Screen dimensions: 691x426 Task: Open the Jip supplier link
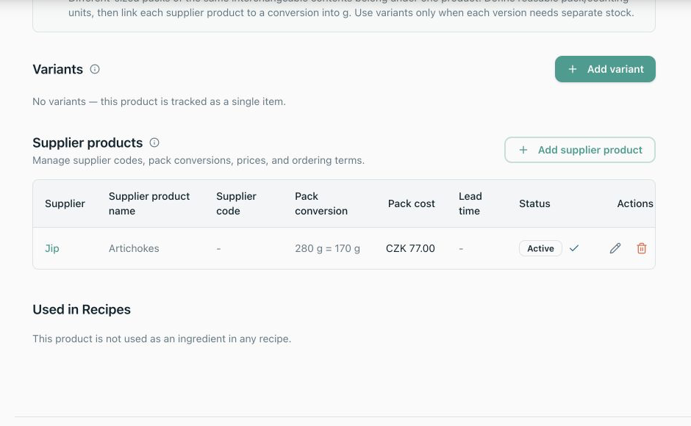click(52, 248)
